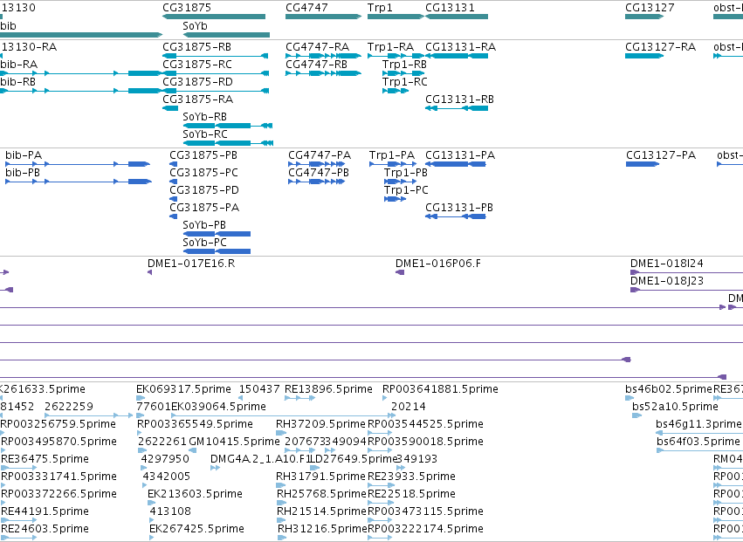Click transcript Trp1-RA
The image size is (743, 542).
(x=391, y=47)
